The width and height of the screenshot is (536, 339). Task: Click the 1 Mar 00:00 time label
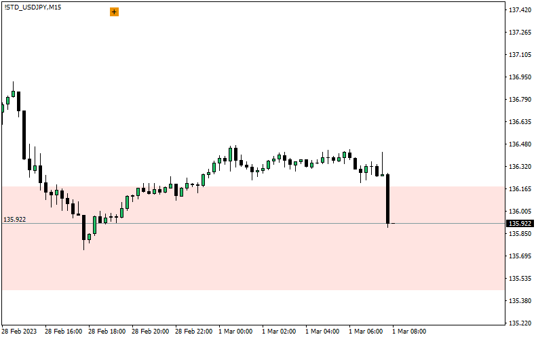[x=235, y=332]
